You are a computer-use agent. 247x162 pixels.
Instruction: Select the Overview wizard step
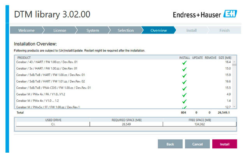(x=159, y=30)
